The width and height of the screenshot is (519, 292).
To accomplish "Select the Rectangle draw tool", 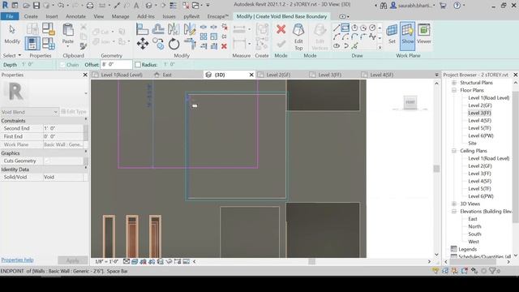I will click(x=345, y=28).
